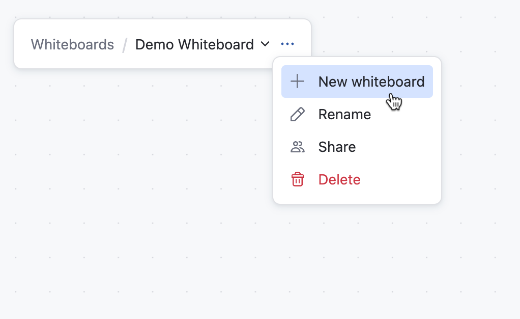Click the red trash icon beside Delete
This screenshot has height=319, width=520.
[297, 179]
